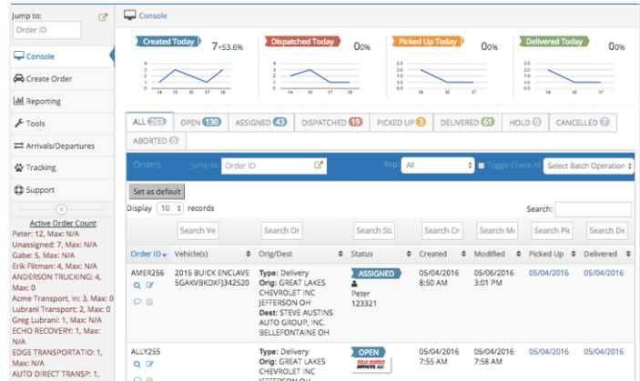Switch to the CANCELLED 7 tab

click(x=583, y=122)
